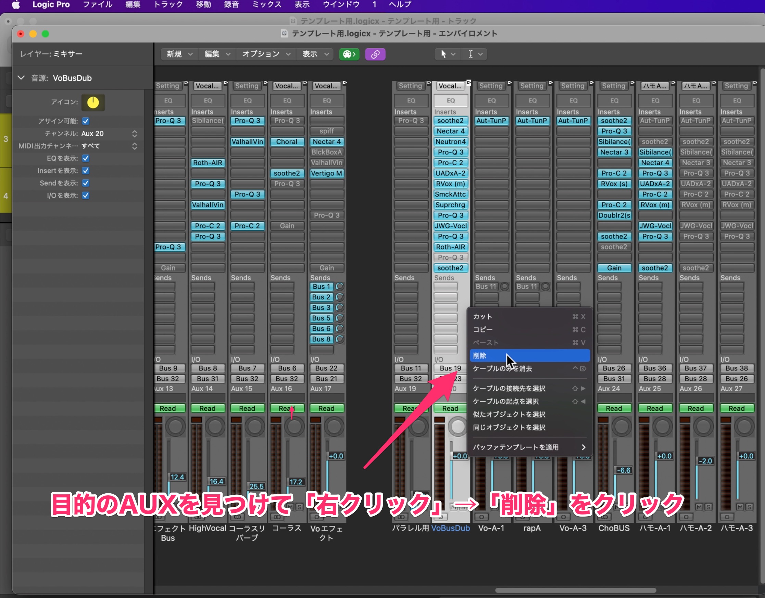The image size is (765, 598).
Task: Toggle the I/Oを表示 checkbox
Action: tap(86, 195)
